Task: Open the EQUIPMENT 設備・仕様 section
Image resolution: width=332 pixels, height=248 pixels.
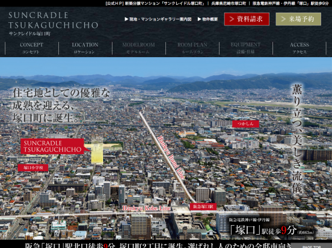Action: coord(245,48)
